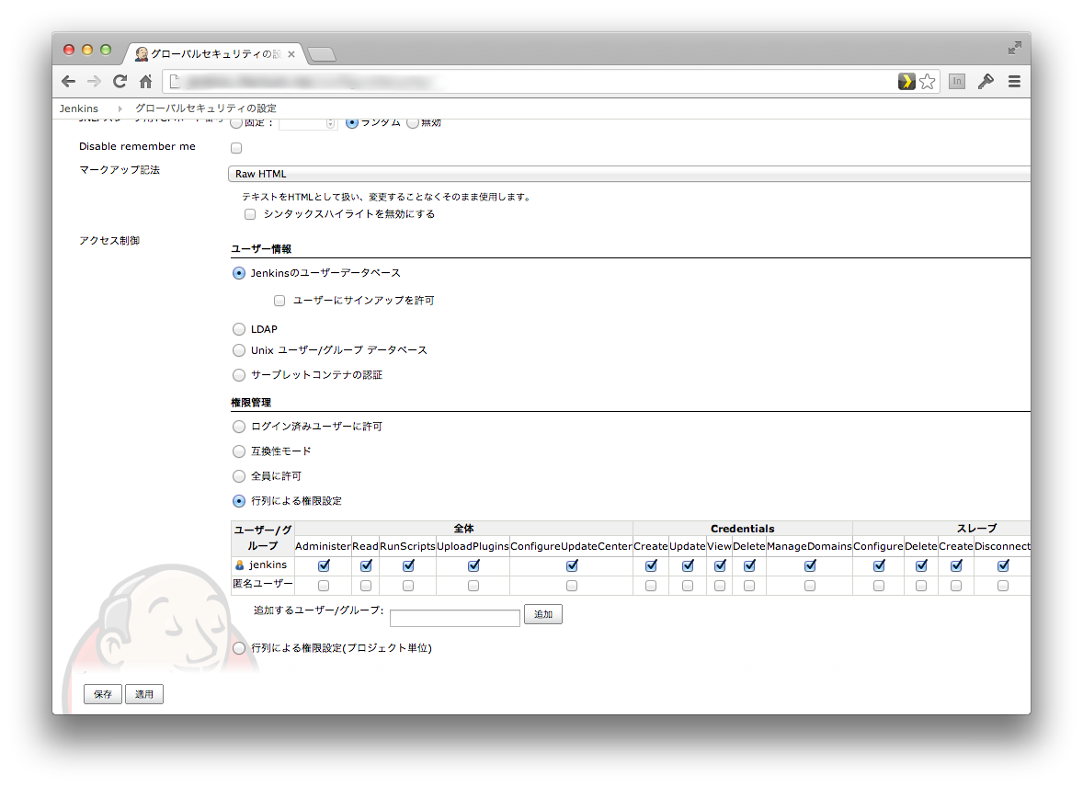Click the Credentials column group header

click(x=743, y=529)
